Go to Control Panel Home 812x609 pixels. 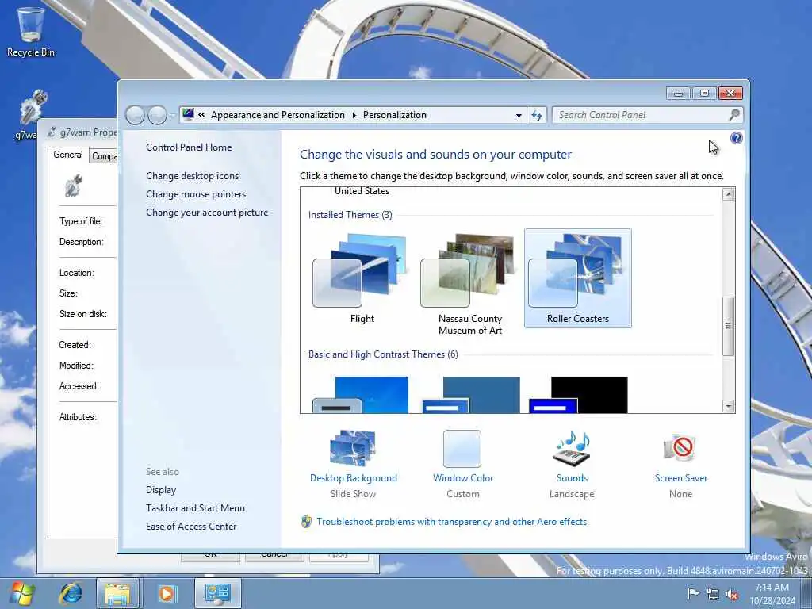click(x=189, y=147)
